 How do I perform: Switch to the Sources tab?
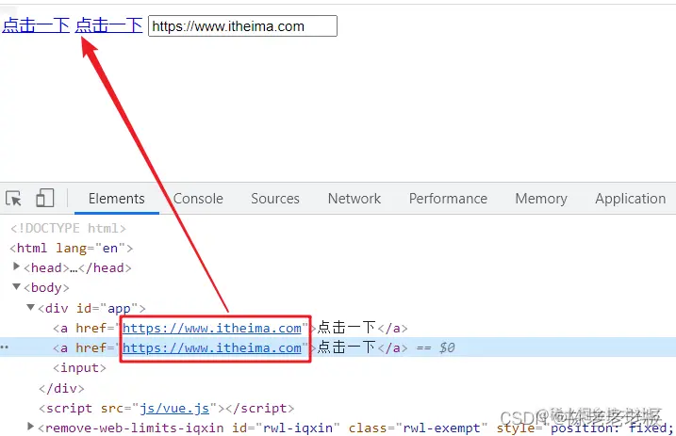pos(275,199)
